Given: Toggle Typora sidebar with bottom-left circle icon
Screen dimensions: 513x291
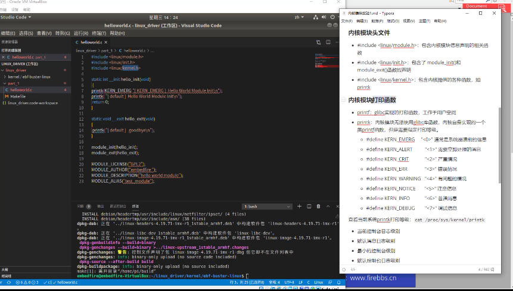Looking at the screenshot, I should click(344, 269).
